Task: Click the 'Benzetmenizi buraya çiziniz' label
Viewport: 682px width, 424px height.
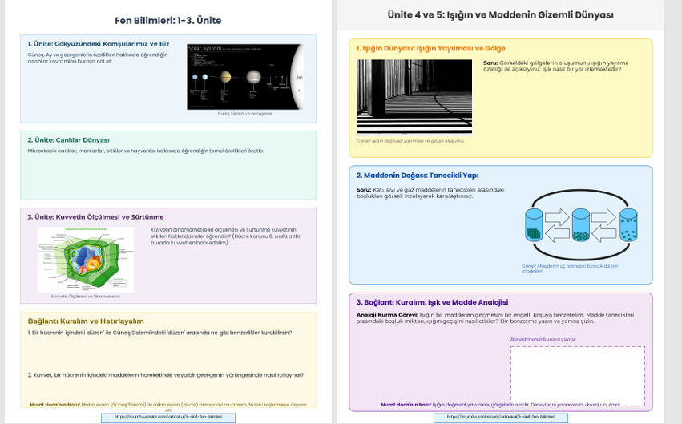Action: click(x=543, y=339)
